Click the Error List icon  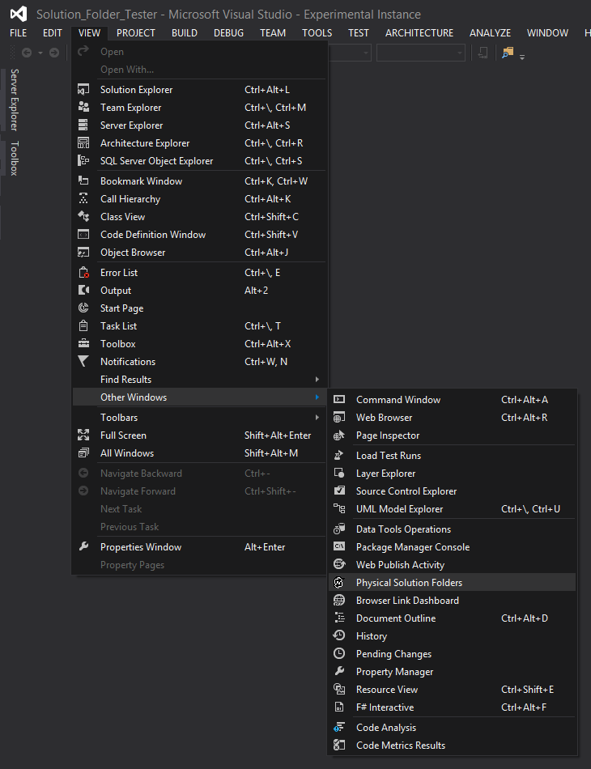point(83,273)
